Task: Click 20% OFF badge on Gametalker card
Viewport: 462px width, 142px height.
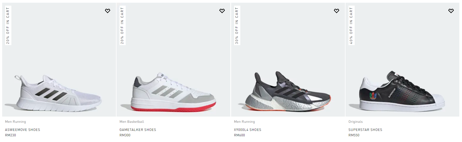Action: [x=122, y=25]
